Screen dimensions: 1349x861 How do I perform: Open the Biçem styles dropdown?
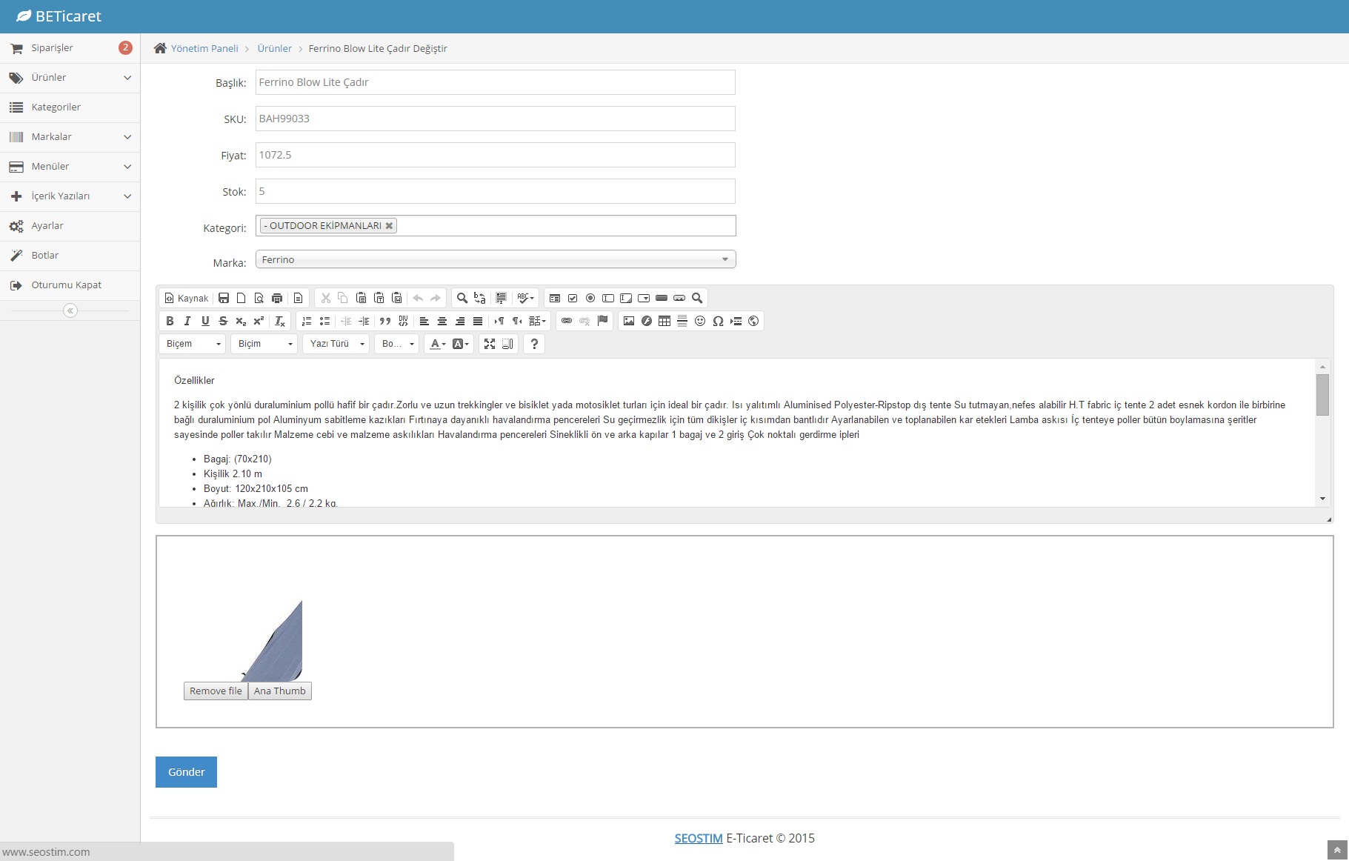point(193,344)
